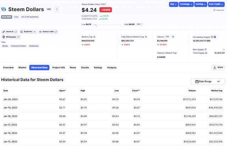Show Volume info tooltip icon
Screen dimensions: 227x146
point(173,37)
